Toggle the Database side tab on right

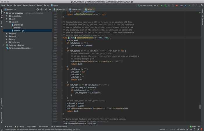(x=203, y=20)
